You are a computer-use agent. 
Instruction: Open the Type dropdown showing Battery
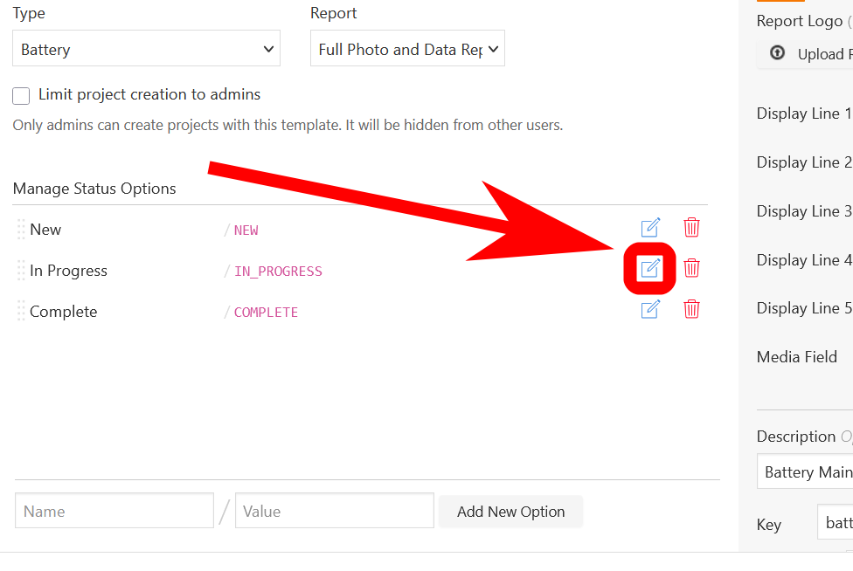pos(146,48)
